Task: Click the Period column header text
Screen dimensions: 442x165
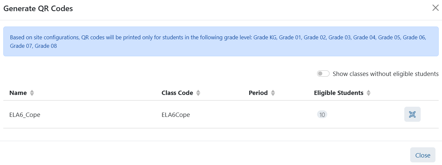Action: coord(258,93)
